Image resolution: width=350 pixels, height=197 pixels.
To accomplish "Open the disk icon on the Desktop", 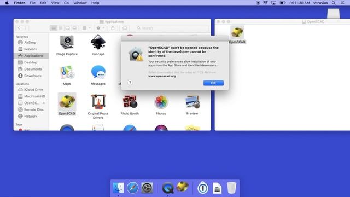I will [333, 13].
